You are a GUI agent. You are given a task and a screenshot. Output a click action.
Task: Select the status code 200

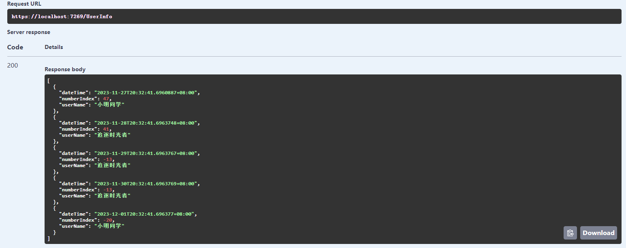point(12,65)
